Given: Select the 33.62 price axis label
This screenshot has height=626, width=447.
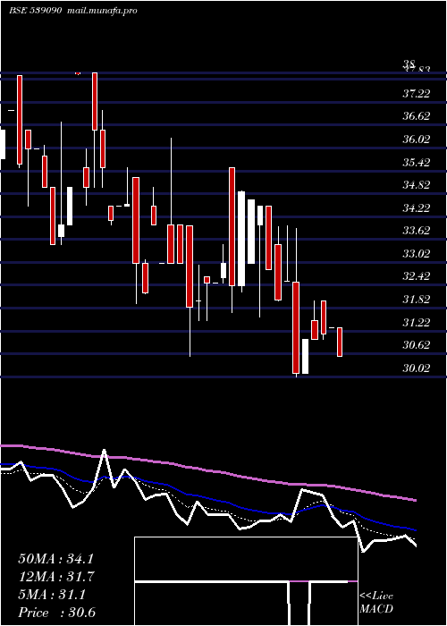Looking at the screenshot, I should 417,231.
